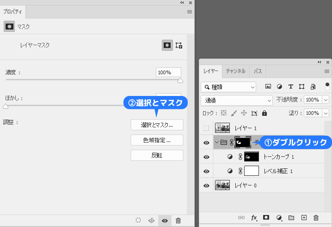Click the 不透明度 100% value field
Screen dimensions: 332x227
click(x=313, y=100)
